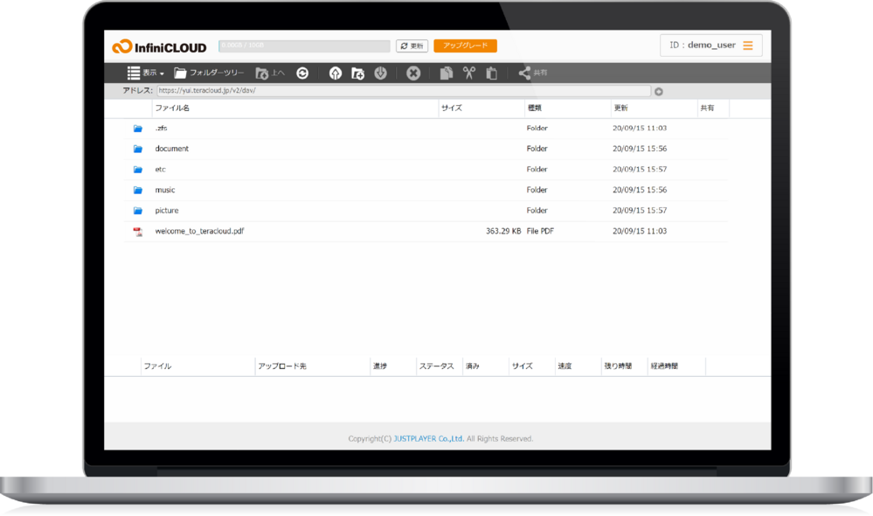The height and width of the screenshot is (516, 873).
Task: Open the folder tree panel
Action: click(x=210, y=73)
